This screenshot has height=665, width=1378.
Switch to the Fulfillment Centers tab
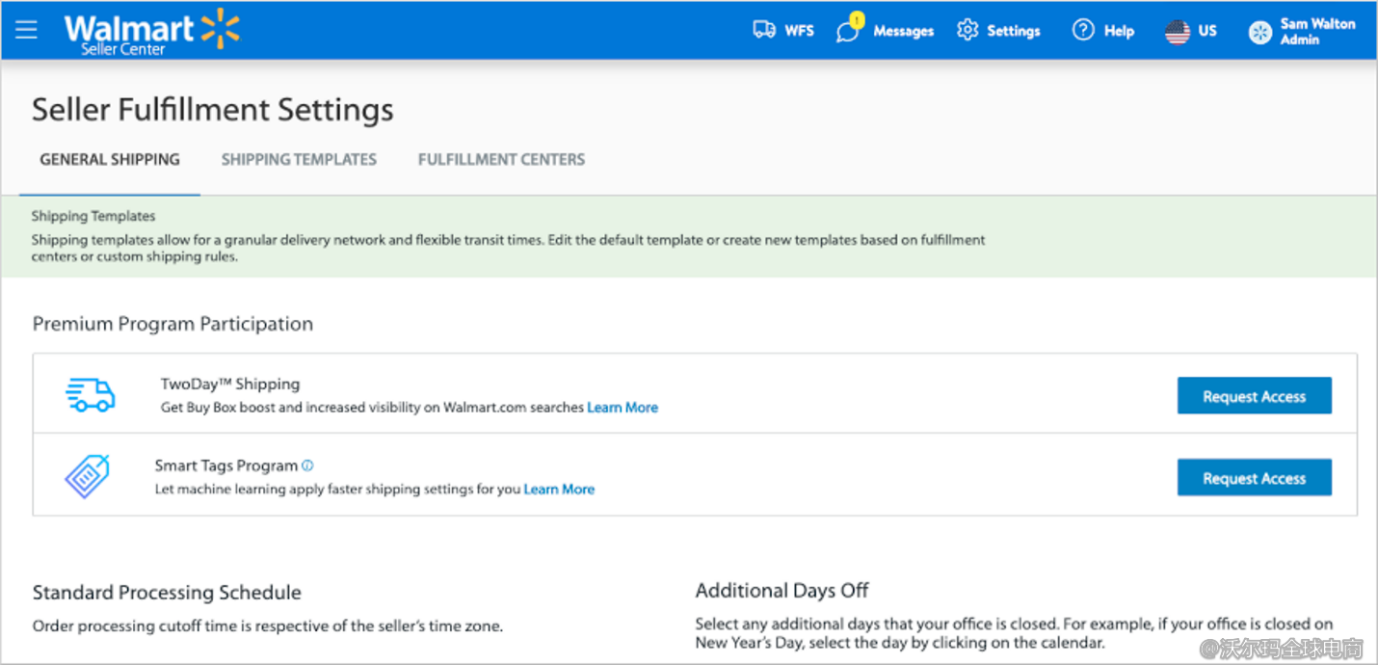pyautogui.click(x=501, y=160)
